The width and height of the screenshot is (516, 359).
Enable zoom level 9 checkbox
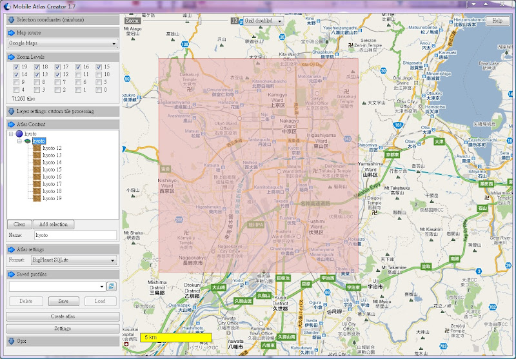tap(16, 83)
